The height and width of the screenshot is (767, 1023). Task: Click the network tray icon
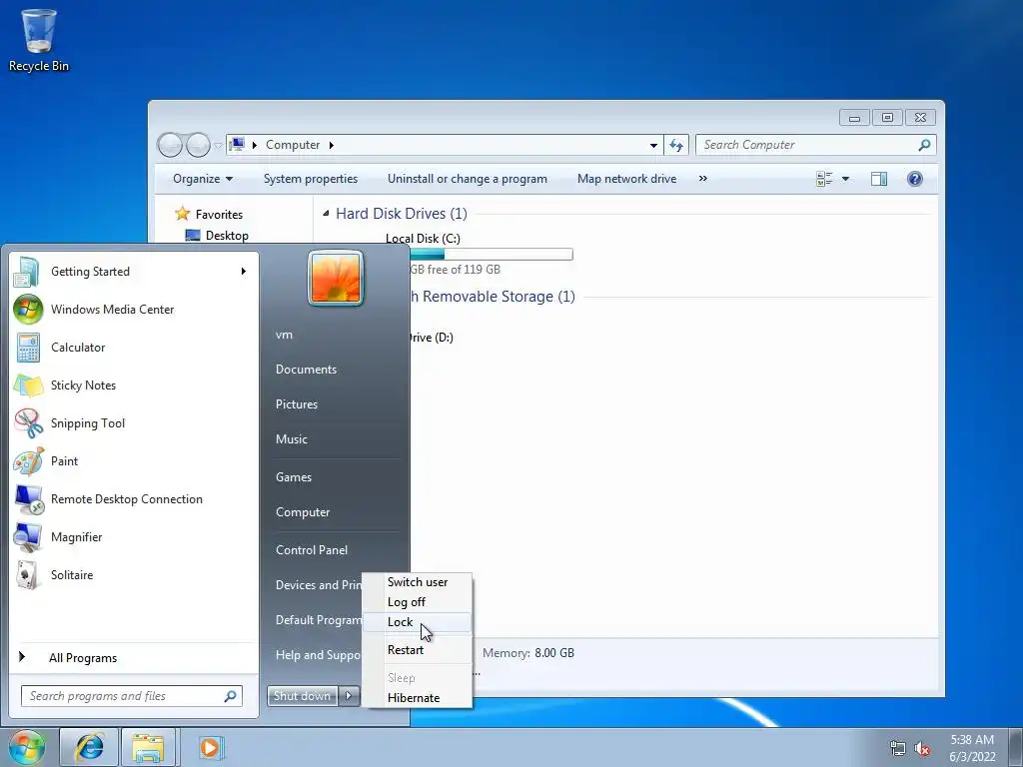pyautogui.click(x=898, y=748)
